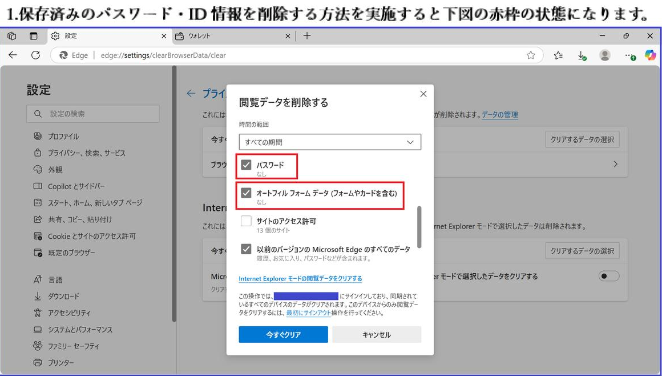Uncheck オートフィル フォーム データ checkbox
This screenshot has width=662, height=376.
246,193
